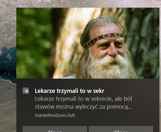This screenshot has height=132, width=161.
Task: Dismiss the notification with the Close button
Action: [121, 129]
